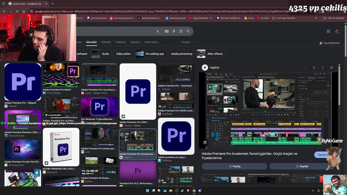The width and height of the screenshot is (347, 195).
Task: Switch to the Haberler tab
Action: tap(121, 42)
